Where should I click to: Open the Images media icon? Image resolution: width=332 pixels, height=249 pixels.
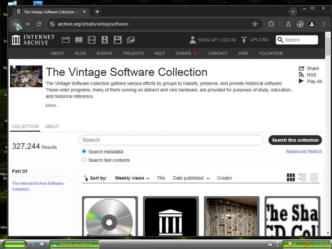click(x=131, y=40)
